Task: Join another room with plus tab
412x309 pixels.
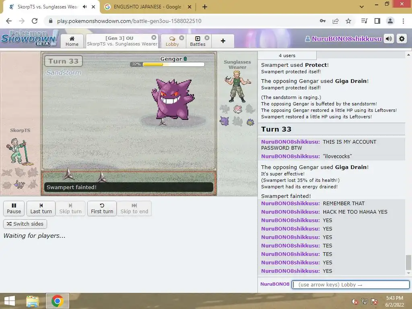Action: [223, 41]
